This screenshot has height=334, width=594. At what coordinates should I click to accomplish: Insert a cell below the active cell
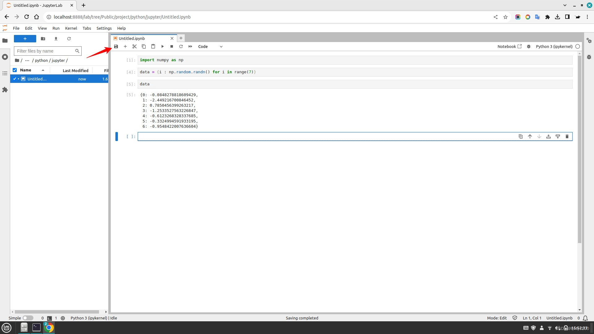(x=558, y=136)
